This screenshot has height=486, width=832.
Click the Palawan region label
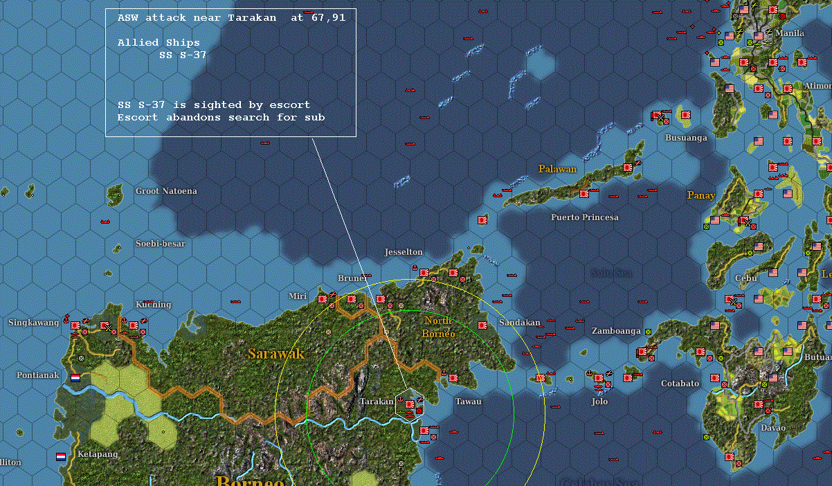tap(557, 169)
